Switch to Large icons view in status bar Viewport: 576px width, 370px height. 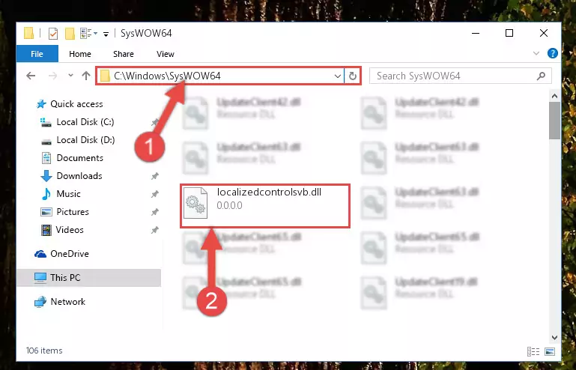pos(550,351)
